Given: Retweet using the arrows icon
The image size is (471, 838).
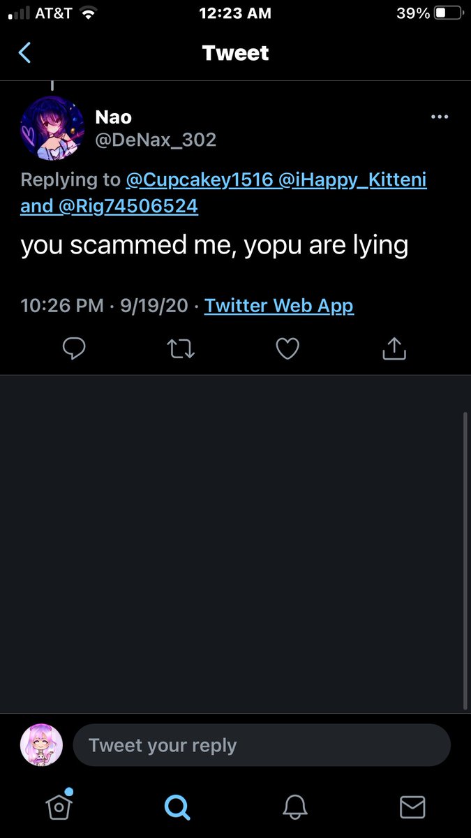Looking at the screenshot, I should pos(181,348).
